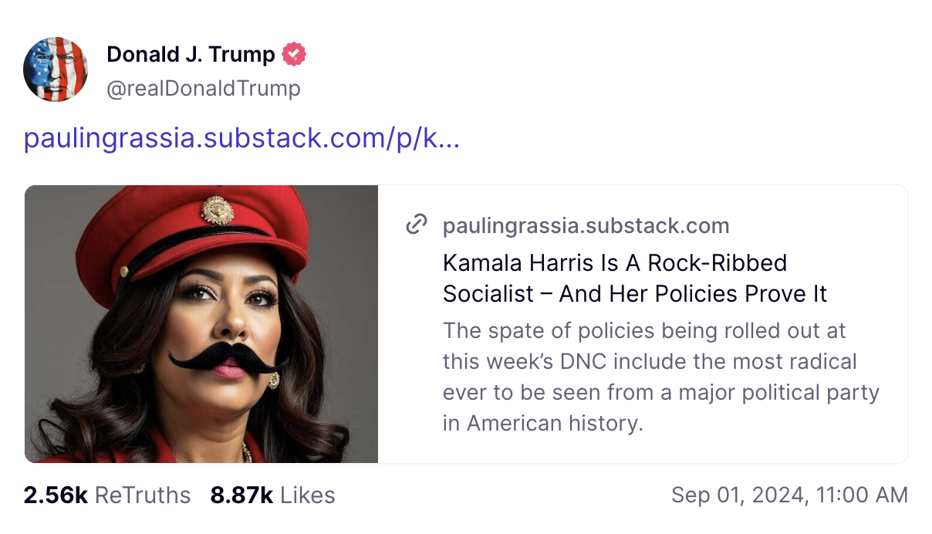Visit the @realDonaldTrump handle
This screenshot has height=534, width=932.
pos(203,89)
